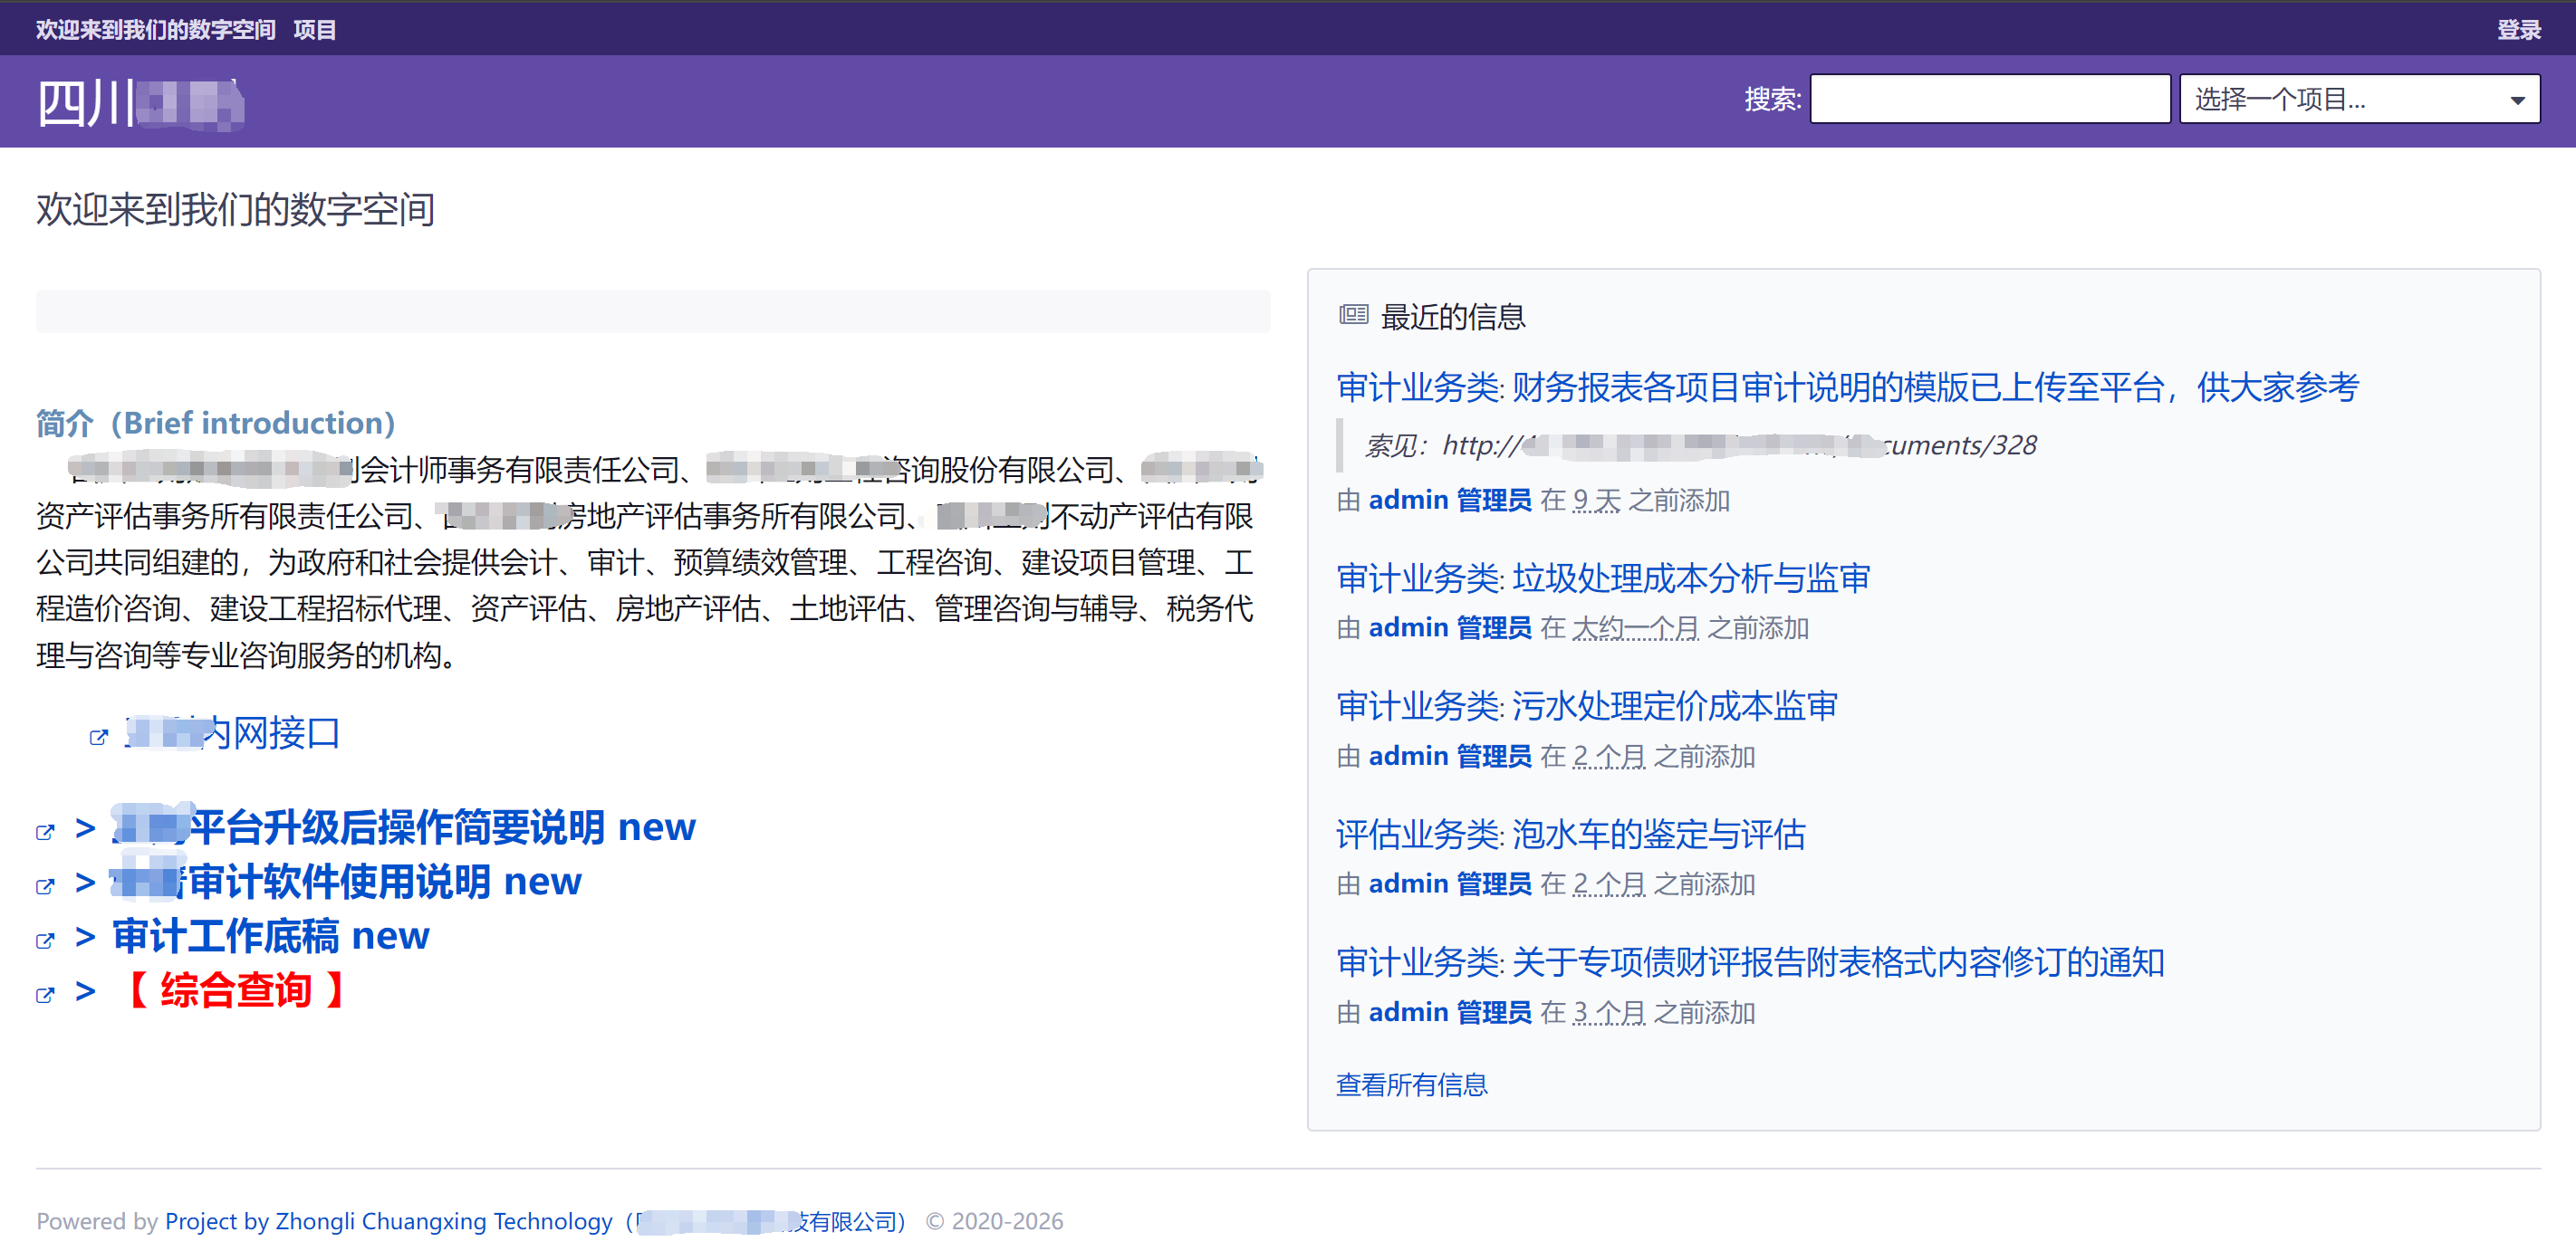
Task: Click 欢迎来到我们的数字空间 in top menu
Action: (155, 30)
